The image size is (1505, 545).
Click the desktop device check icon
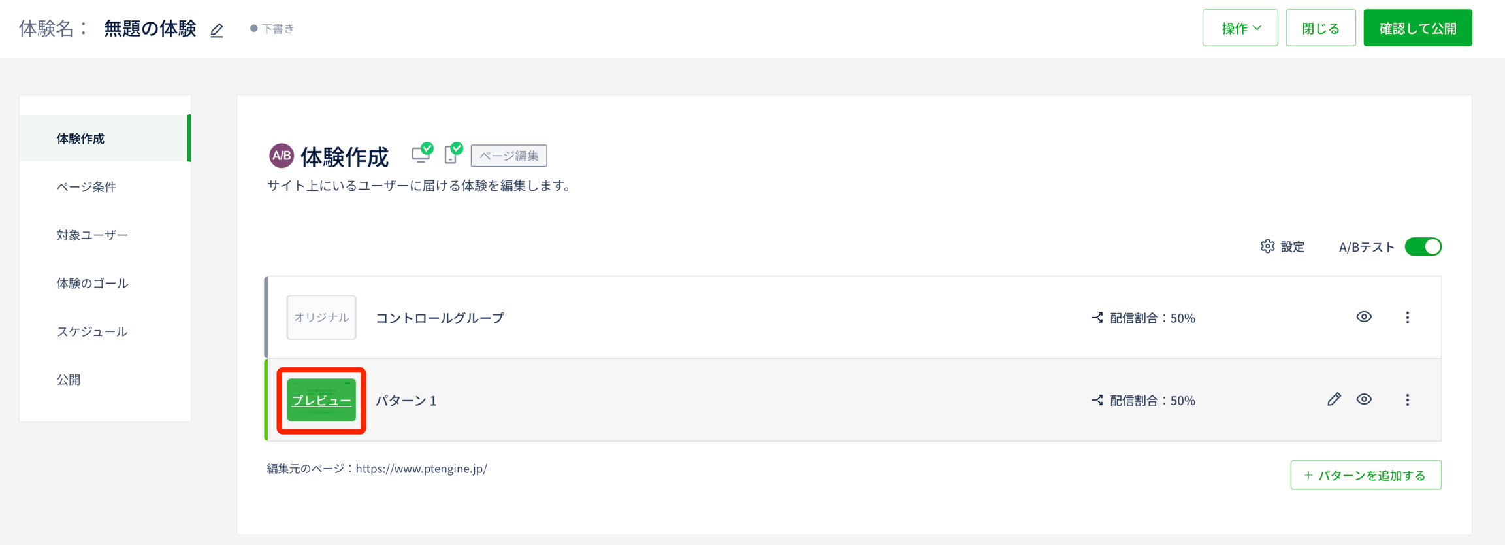coord(422,153)
